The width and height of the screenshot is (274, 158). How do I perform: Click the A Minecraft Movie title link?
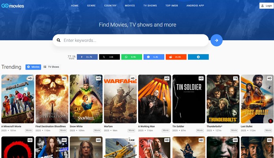(x=11, y=126)
